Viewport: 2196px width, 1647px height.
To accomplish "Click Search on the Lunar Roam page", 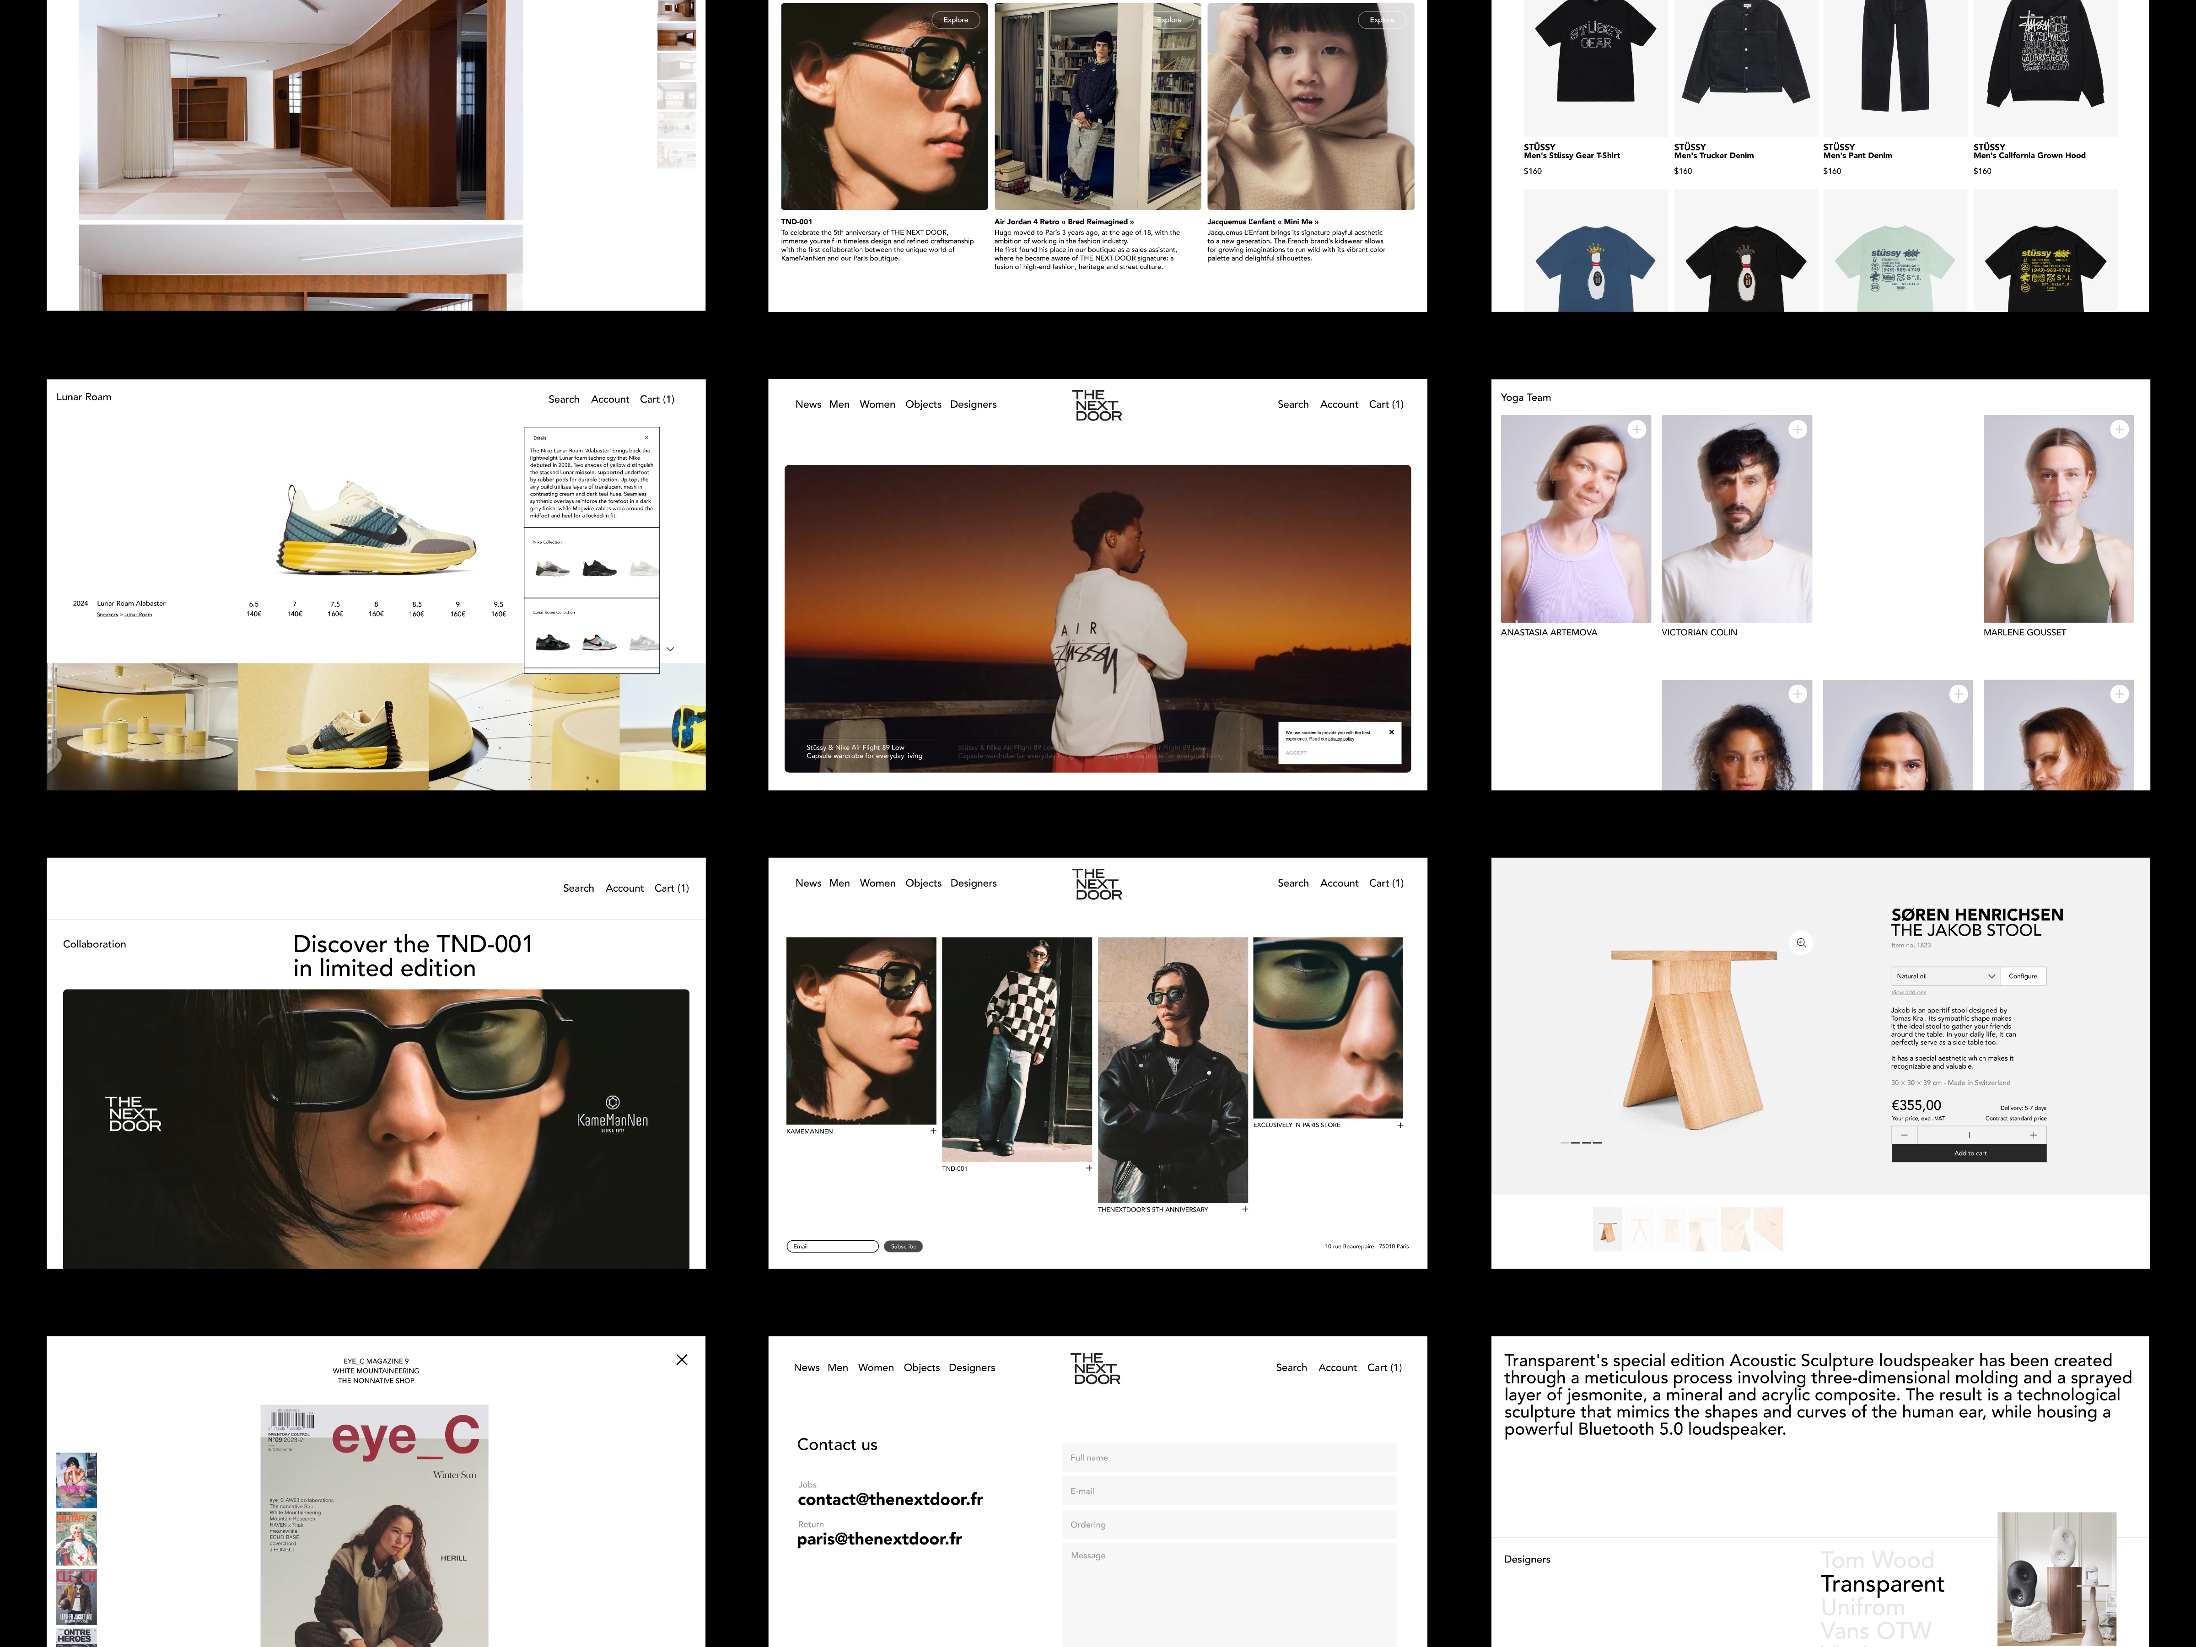I will 564,399.
